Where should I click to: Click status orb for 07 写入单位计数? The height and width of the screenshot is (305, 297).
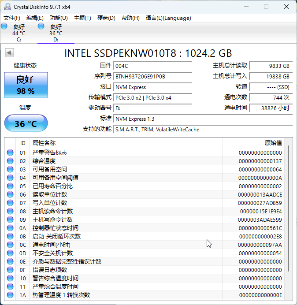click(10, 203)
